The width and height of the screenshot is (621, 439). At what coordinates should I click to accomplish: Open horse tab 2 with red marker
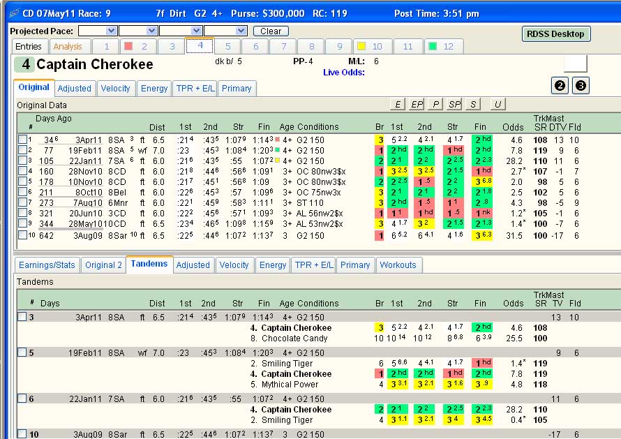point(137,46)
